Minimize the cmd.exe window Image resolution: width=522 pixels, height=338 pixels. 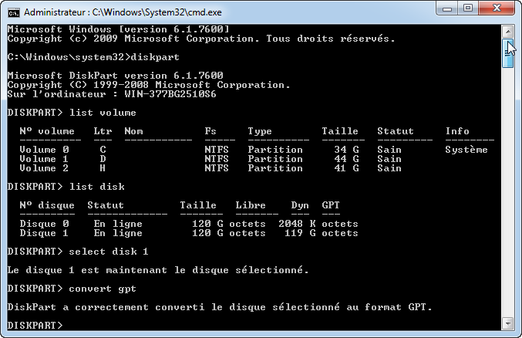click(447, 8)
